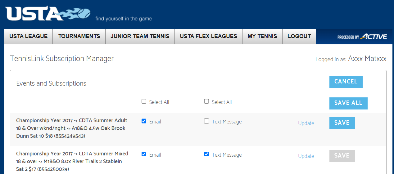Go to JUNIOR TEAM TENNIS
The width and height of the screenshot is (394, 174).
pyautogui.click(x=140, y=37)
